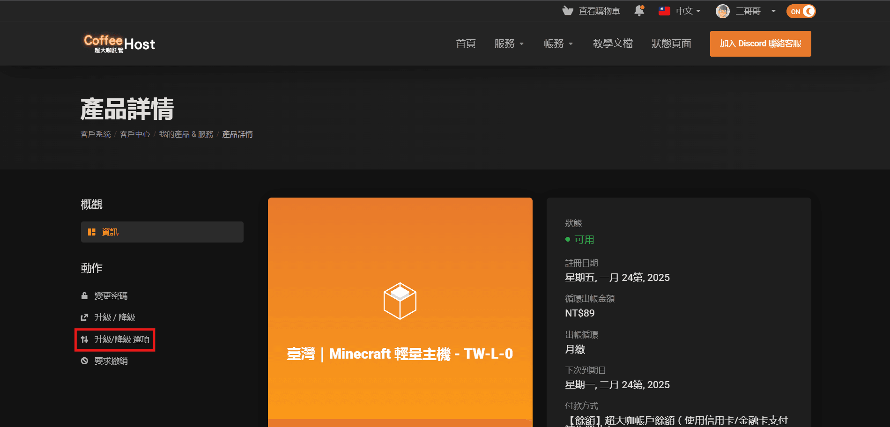Viewport: 890px width, 427px height.
Task: Select the 資訊 sidebar tab
Action: 162,232
